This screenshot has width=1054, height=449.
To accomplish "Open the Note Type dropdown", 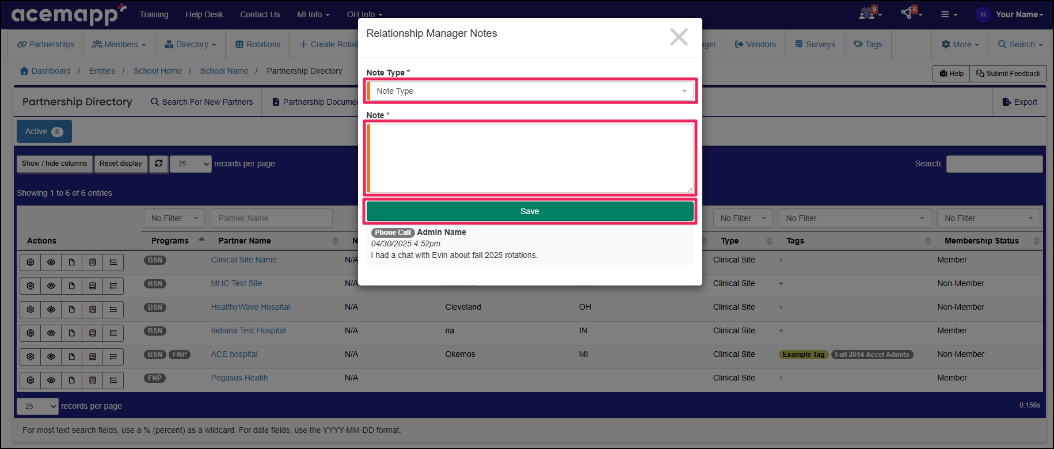I will coord(530,91).
